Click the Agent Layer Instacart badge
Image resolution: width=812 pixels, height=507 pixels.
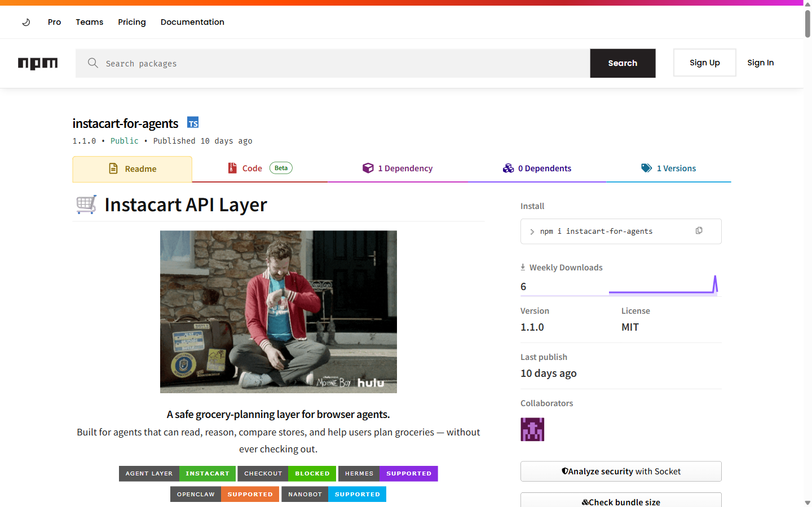click(x=177, y=474)
